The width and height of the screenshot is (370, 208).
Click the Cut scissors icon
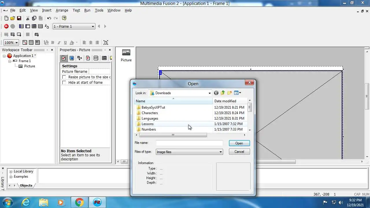tap(28, 18)
